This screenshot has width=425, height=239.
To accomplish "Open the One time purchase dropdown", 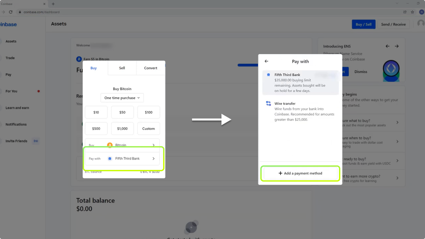I will (122, 98).
